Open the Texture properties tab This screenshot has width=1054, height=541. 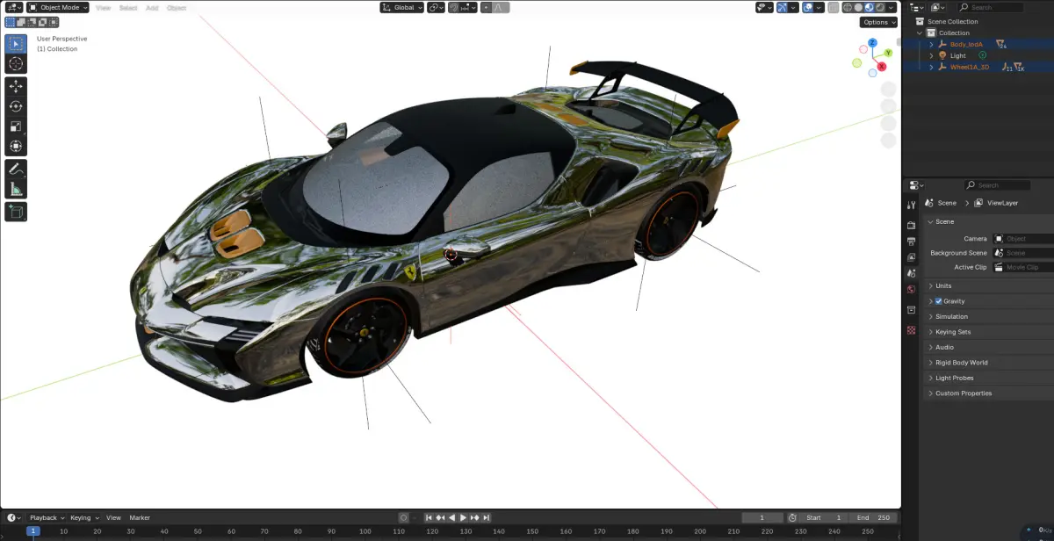(x=911, y=330)
